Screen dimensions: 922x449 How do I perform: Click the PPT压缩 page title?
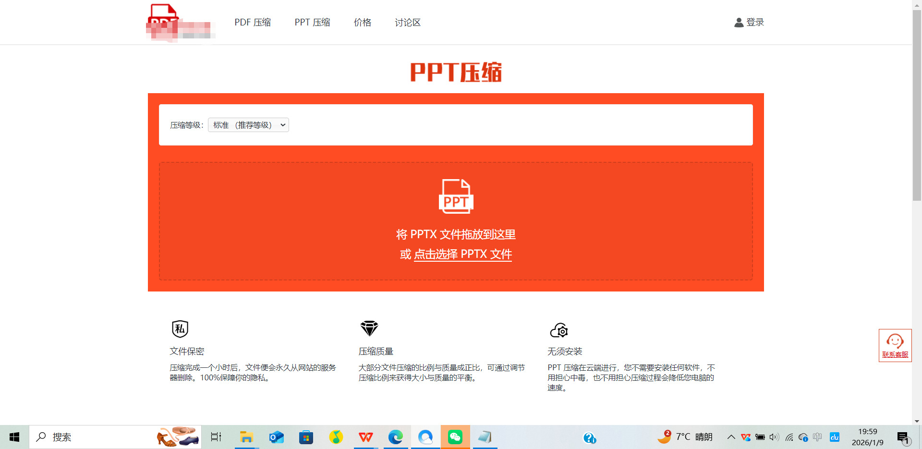click(x=456, y=72)
